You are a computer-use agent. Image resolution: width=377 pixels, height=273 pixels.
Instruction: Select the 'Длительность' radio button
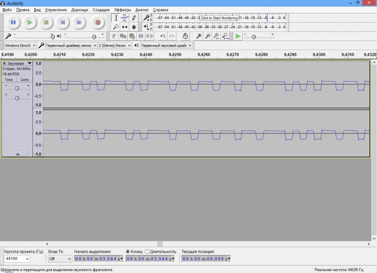tap(147, 252)
